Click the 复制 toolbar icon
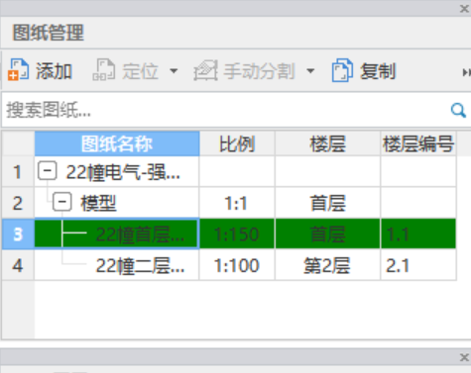Viewport: 471px width, 373px height. pyautogui.click(x=342, y=70)
